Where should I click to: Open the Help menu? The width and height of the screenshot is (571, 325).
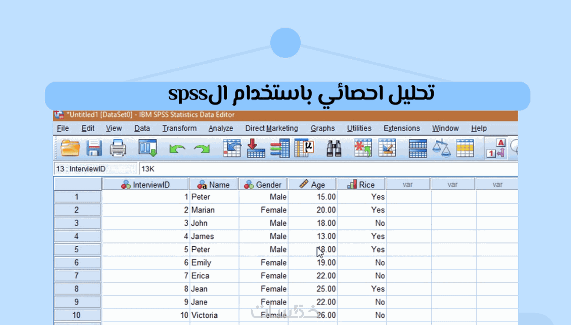479,128
